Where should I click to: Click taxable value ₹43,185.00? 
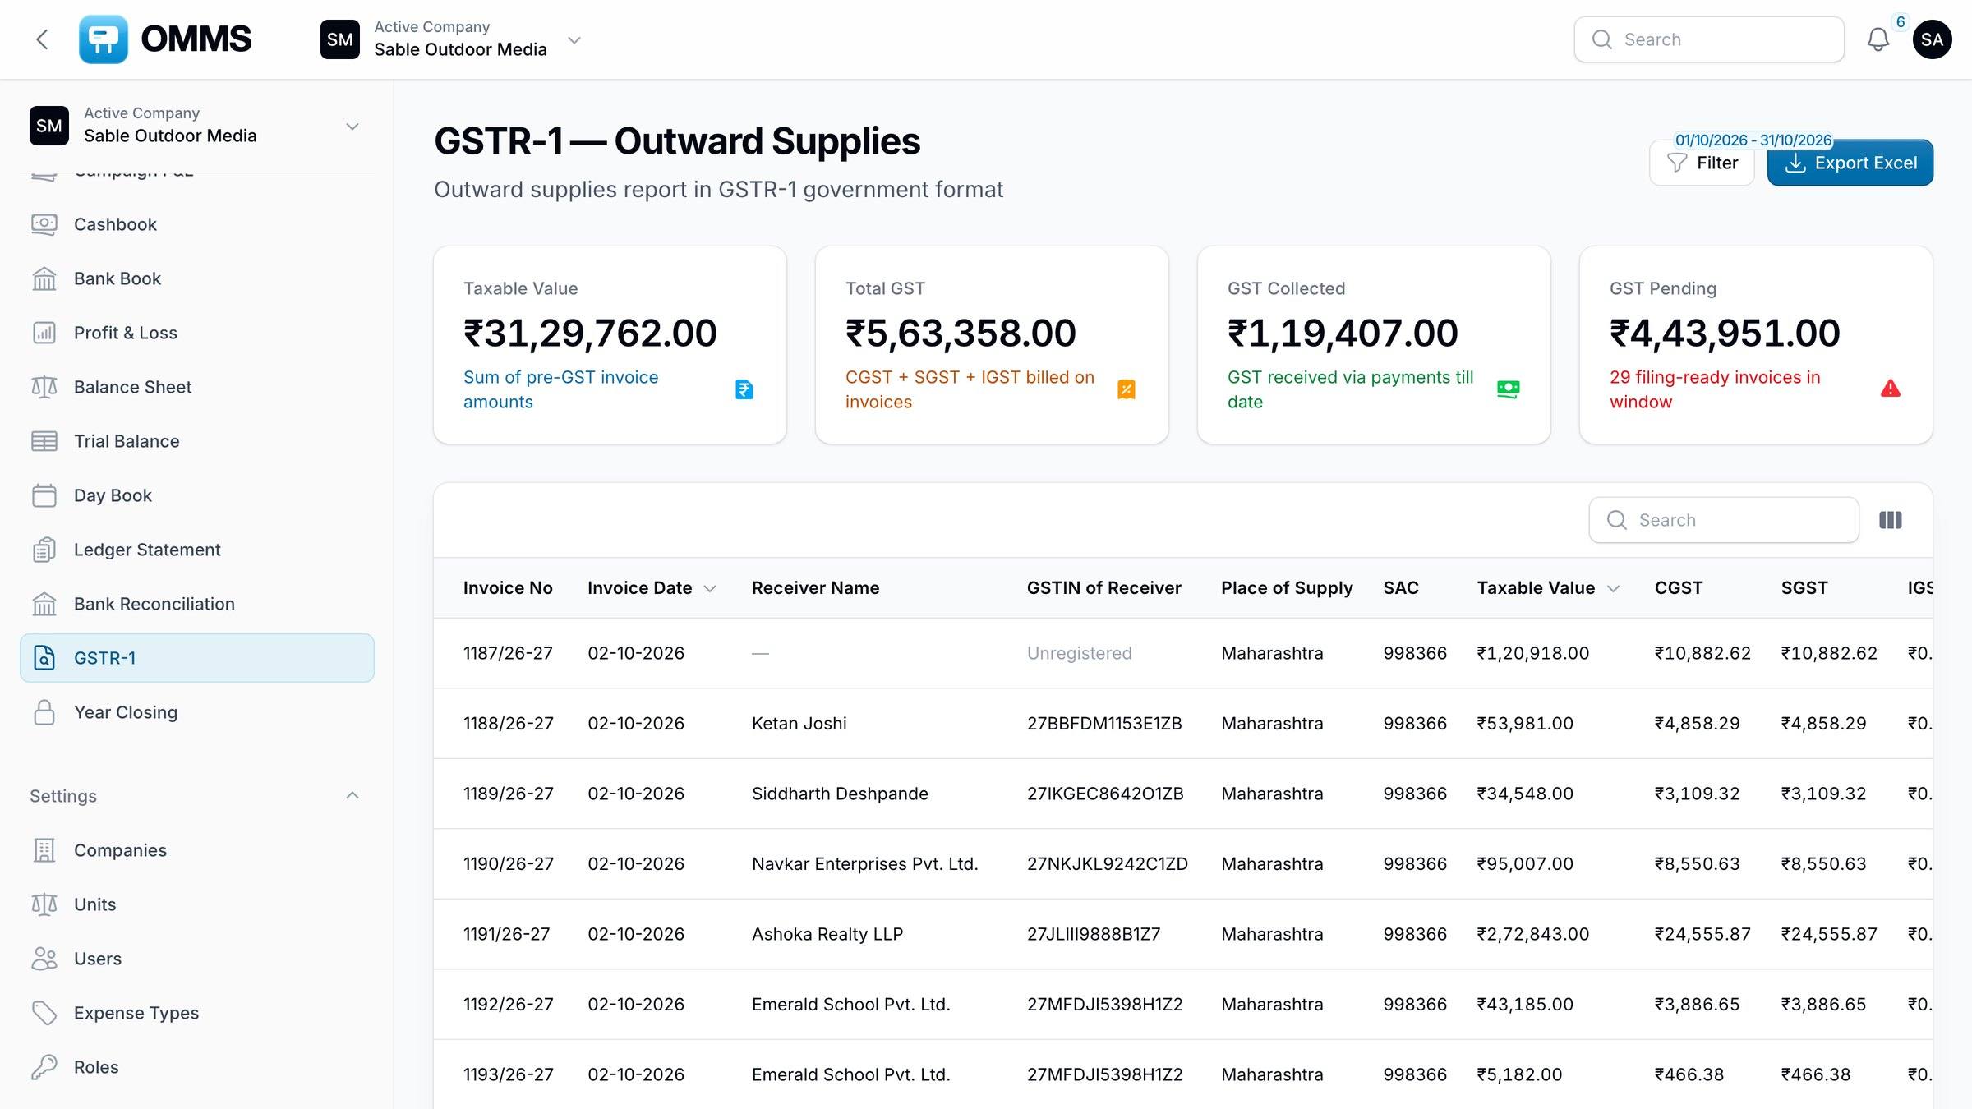coord(1525,1005)
